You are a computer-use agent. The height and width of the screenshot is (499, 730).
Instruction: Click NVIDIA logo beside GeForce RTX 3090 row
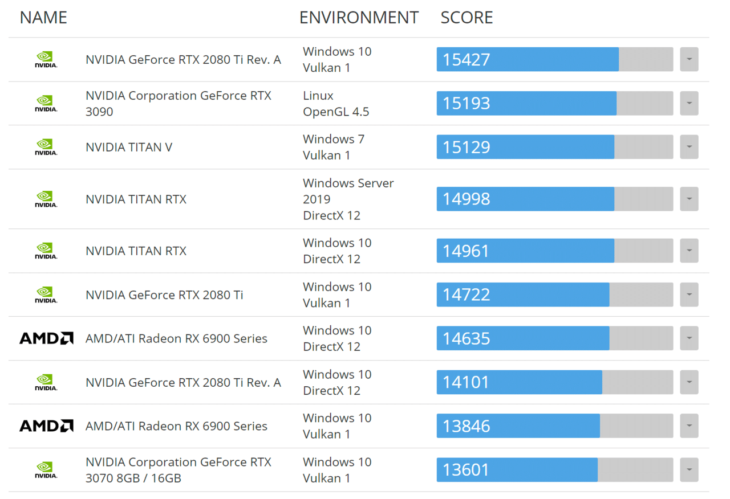coord(46,104)
